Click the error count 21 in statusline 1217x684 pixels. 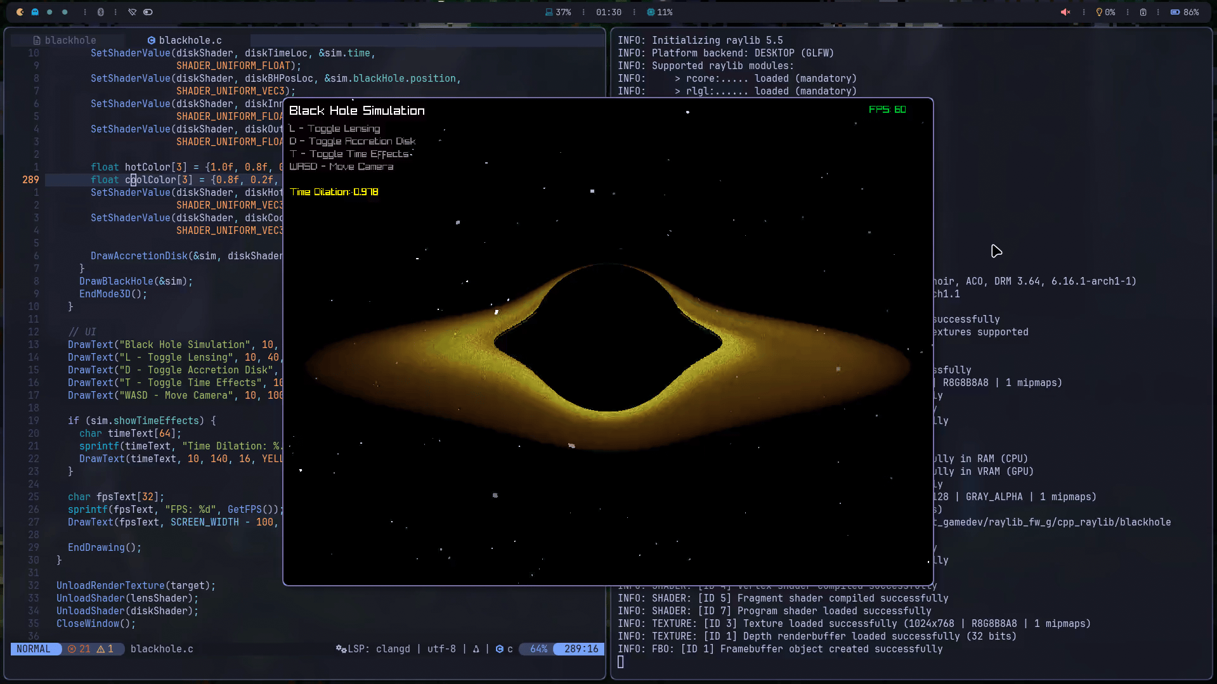pos(79,649)
